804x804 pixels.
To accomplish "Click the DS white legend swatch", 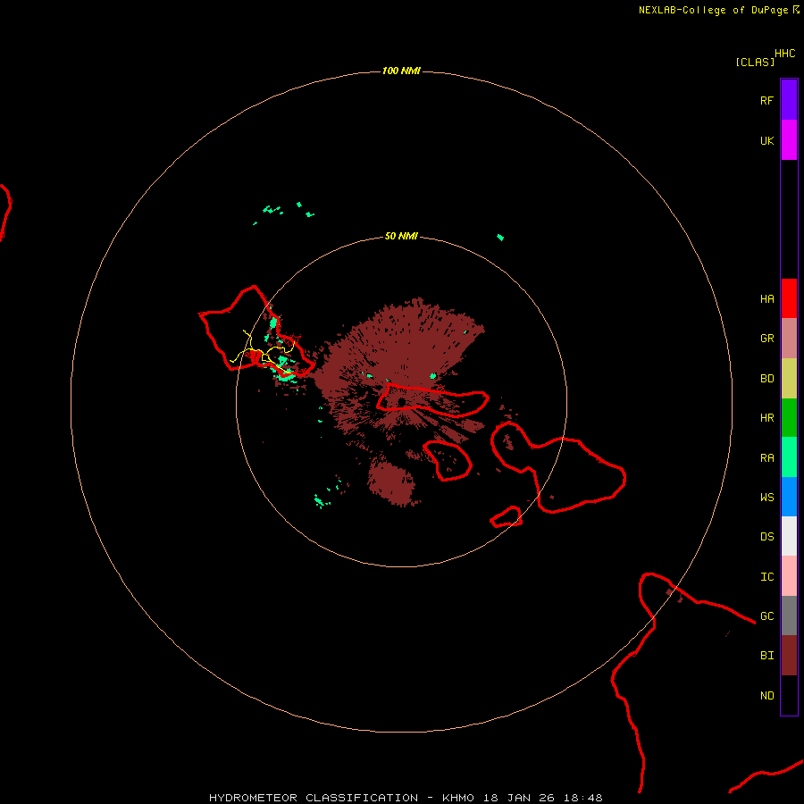I will (x=789, y=536).
